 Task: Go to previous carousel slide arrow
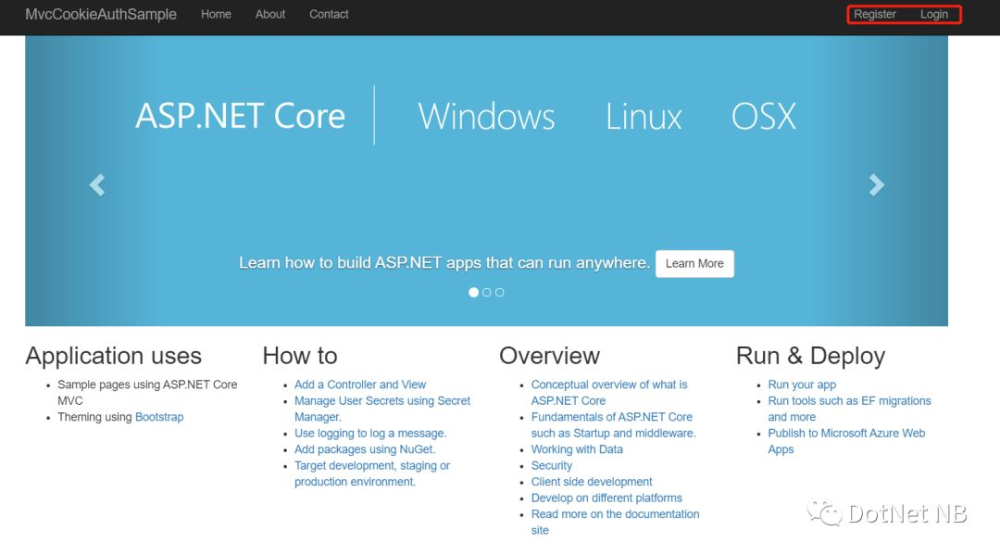[x=97, y=185]
